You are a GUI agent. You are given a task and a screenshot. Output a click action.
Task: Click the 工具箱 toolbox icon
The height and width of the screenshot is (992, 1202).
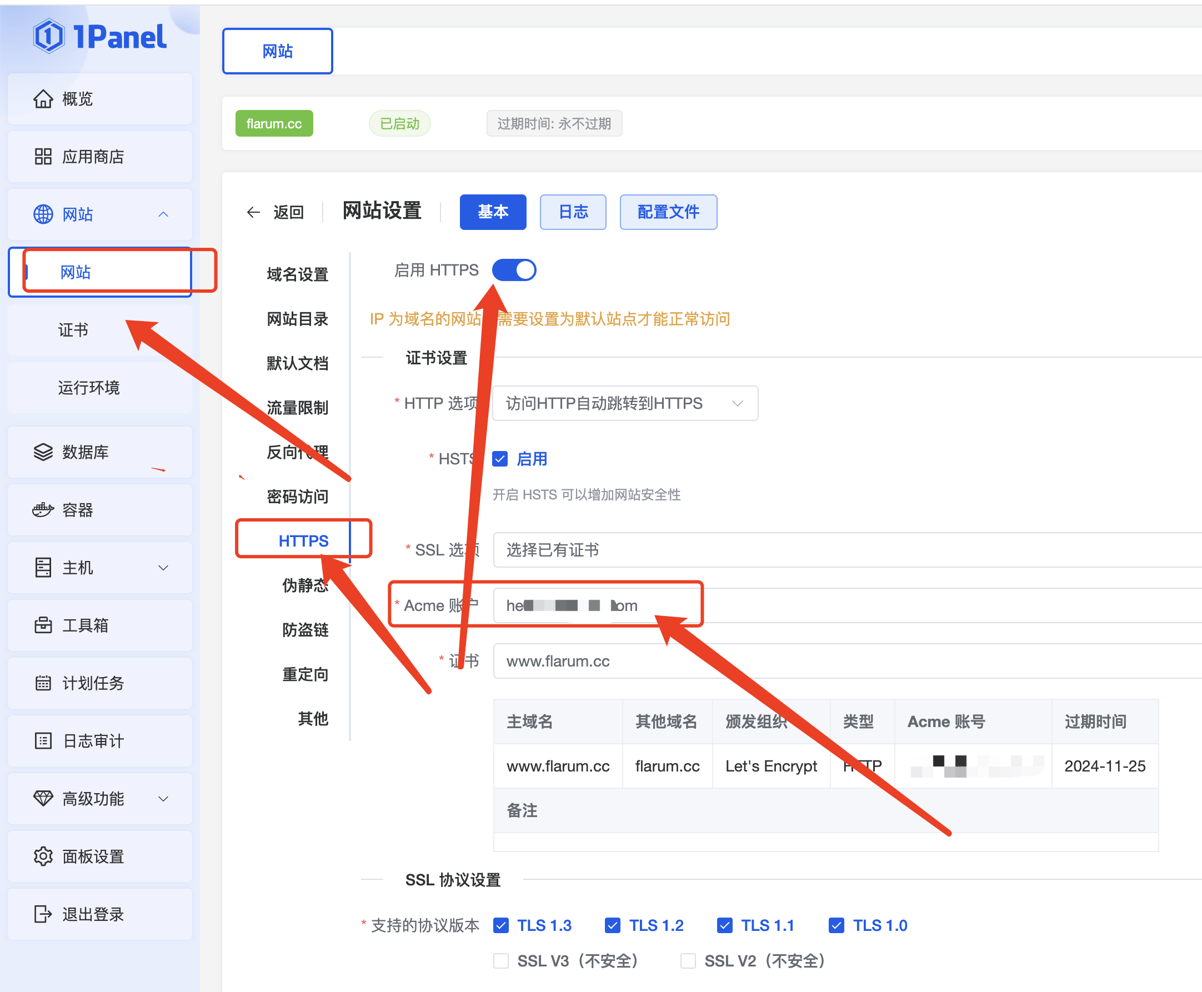coord(43,625)
